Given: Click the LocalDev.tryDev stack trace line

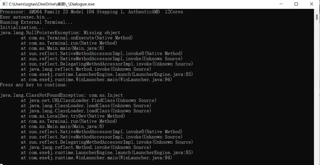Looking at the screenshot, I should coord(73,116).
